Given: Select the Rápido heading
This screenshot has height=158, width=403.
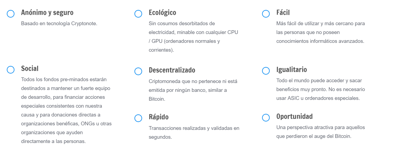Looking at the screenshot, I should [159, 117].
